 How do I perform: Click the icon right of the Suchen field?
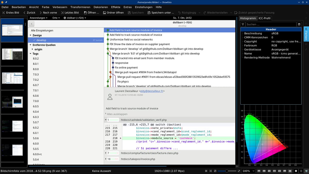[299, 24]
